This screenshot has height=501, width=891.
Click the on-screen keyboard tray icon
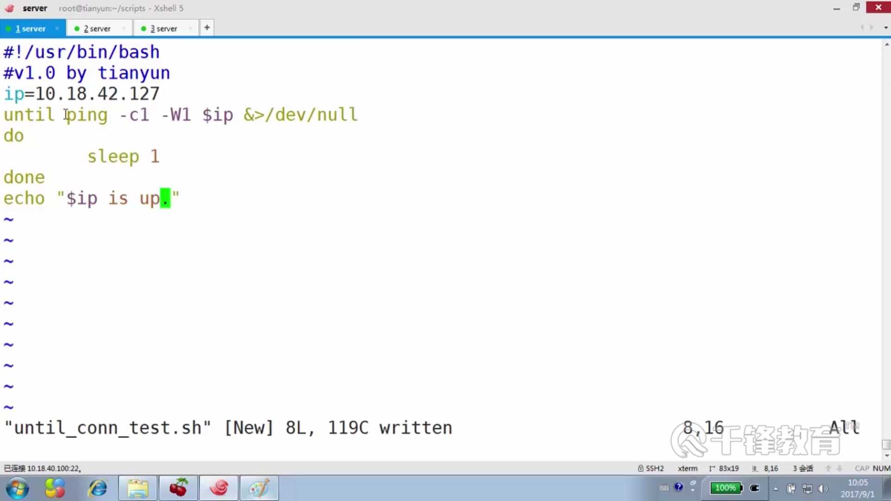(x=664, y=488)
